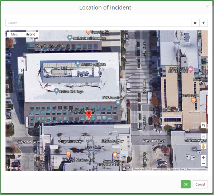Rotate the map with rotate icon
This screenshot has height=195, width=214.
203,125
